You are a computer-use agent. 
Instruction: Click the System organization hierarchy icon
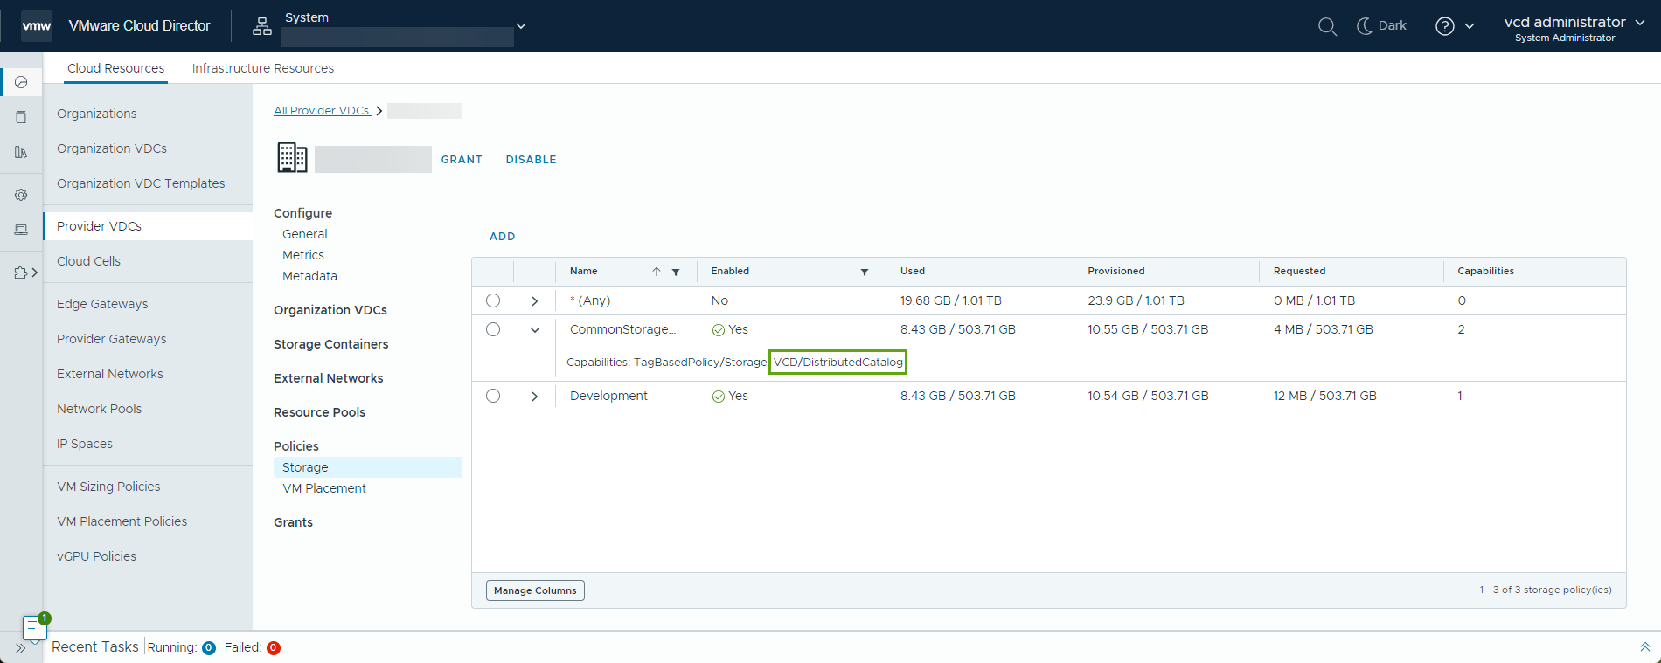click(262, 26)
